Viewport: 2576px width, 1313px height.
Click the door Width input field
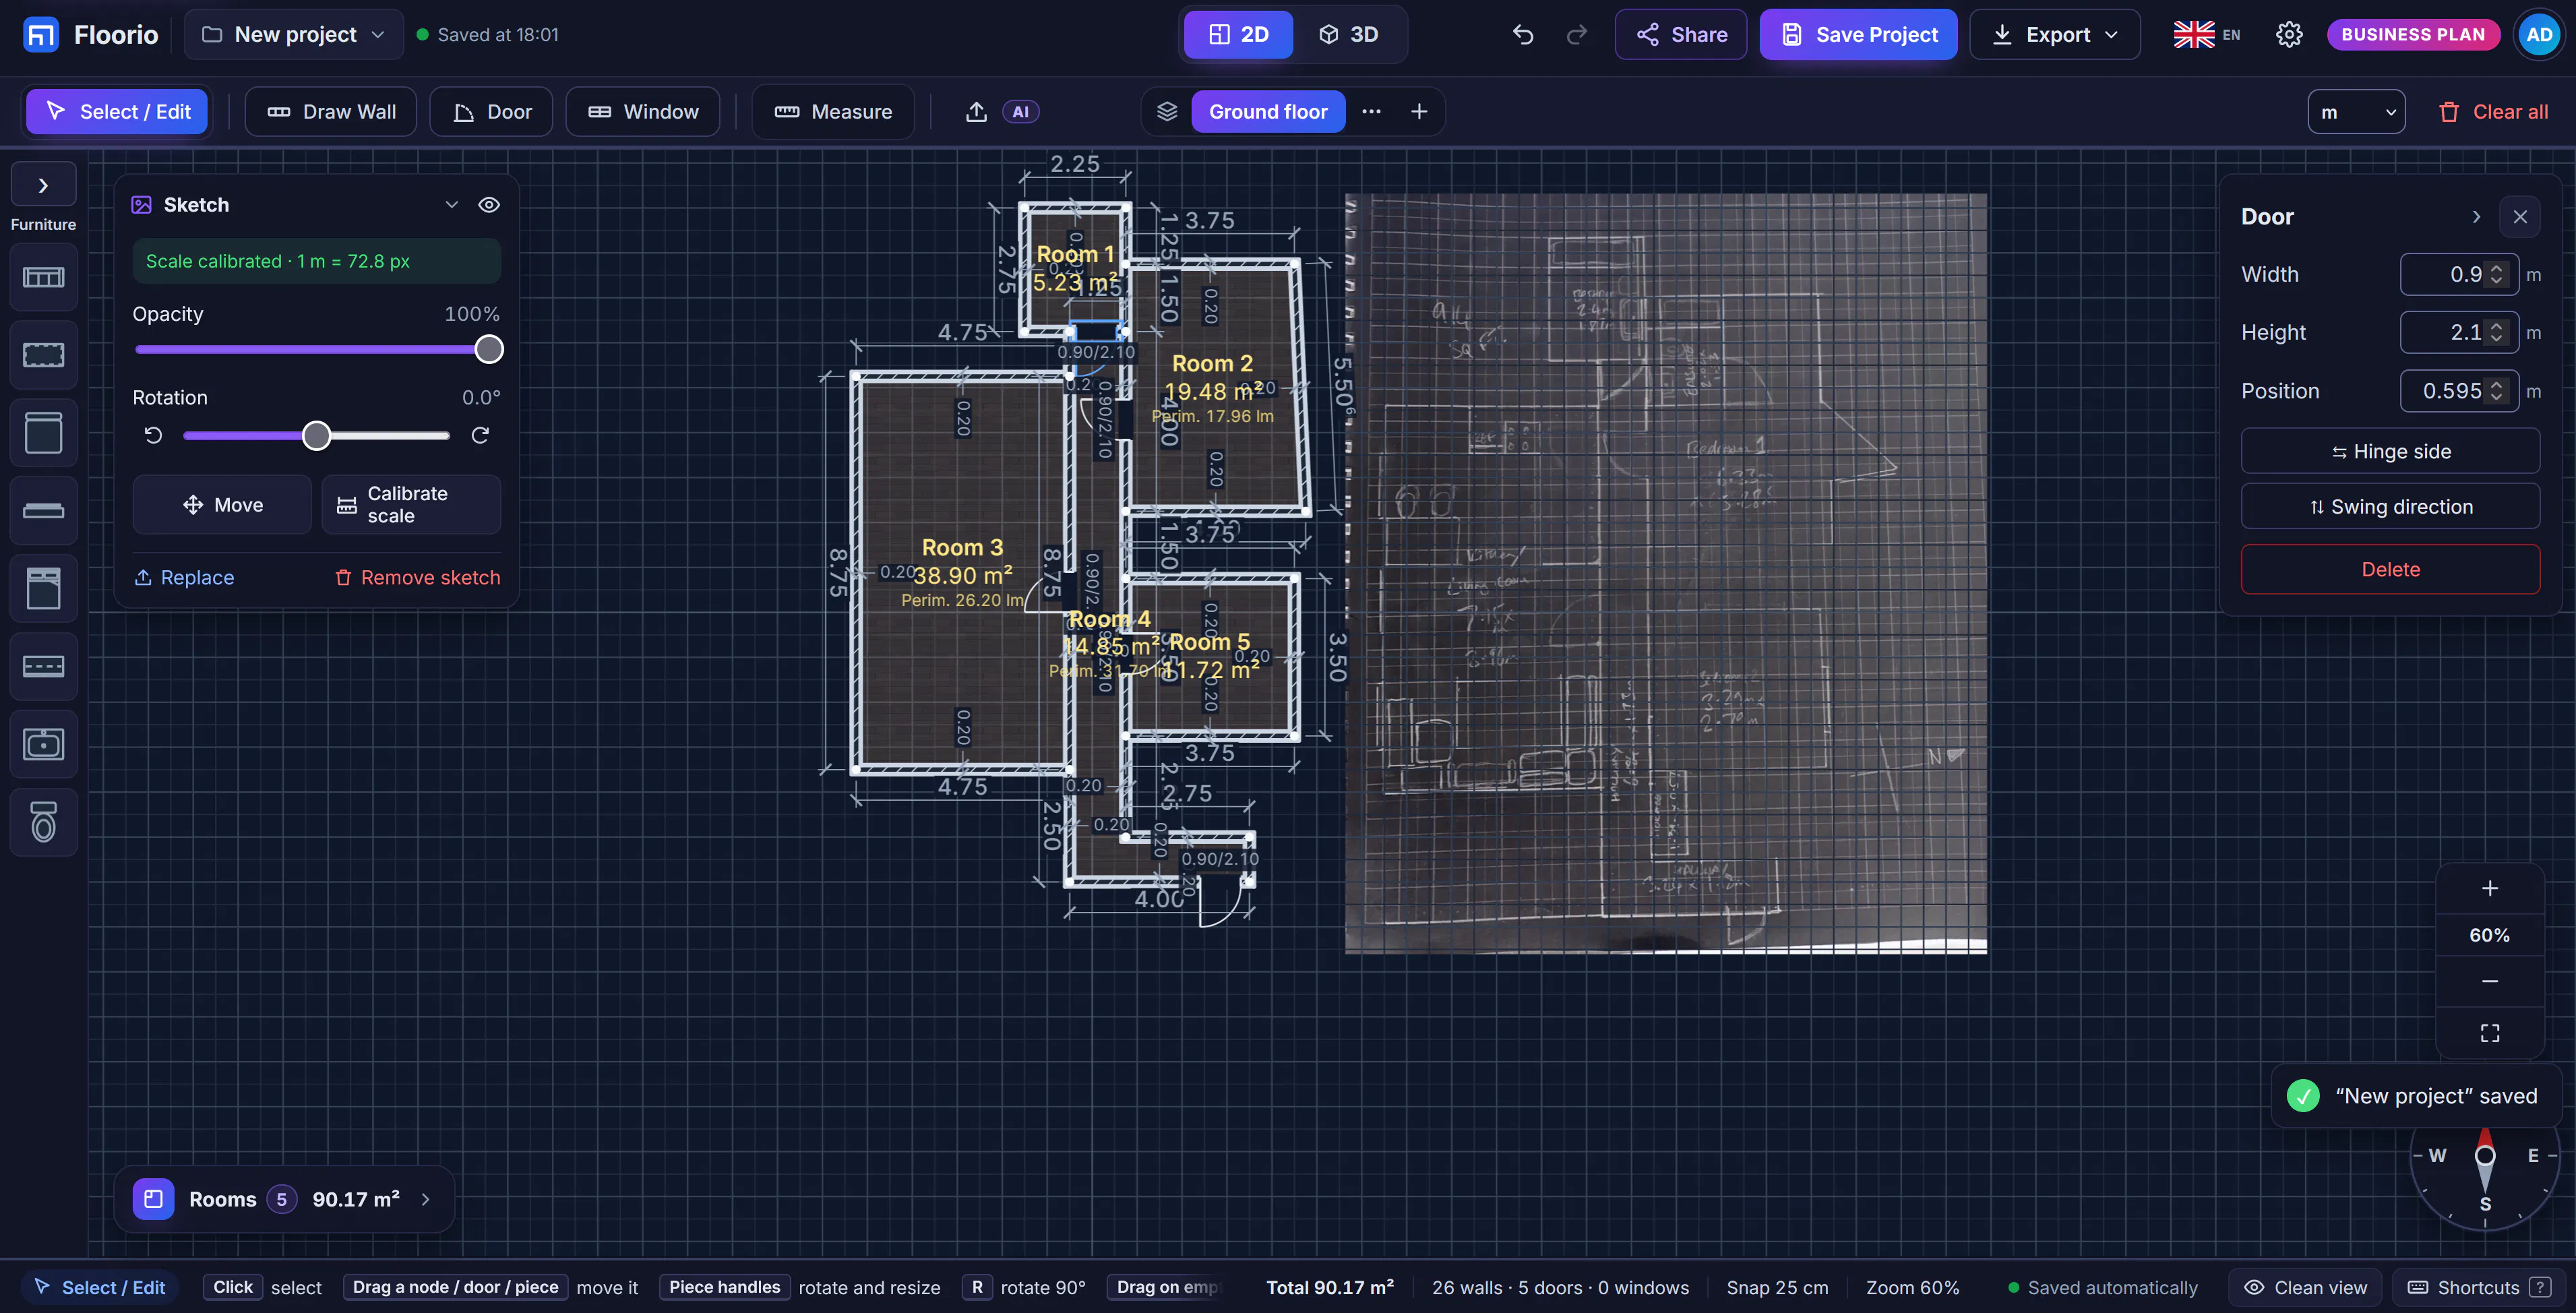coord(2459,275)
